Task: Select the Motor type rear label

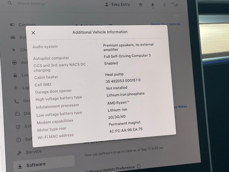Action: coord(52,129)
